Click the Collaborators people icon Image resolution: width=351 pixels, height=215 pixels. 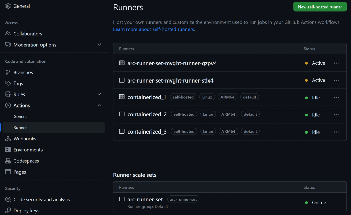pos(8,34)
